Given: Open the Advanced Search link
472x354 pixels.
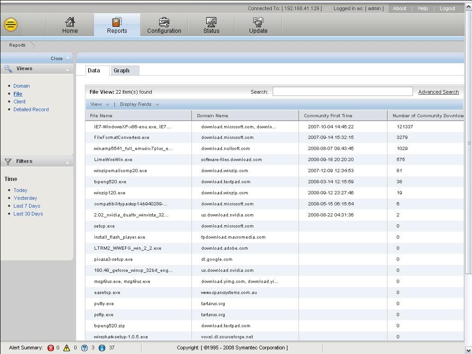Looking at the screenshot, I should 438,92.
